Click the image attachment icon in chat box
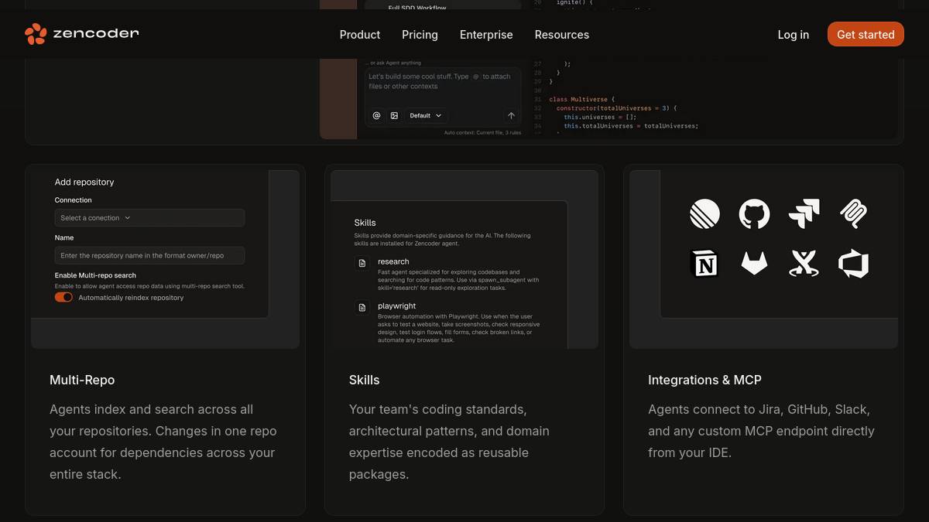This screenshot has height=522, width=929. pyautogui.click(x=394, y=115)
